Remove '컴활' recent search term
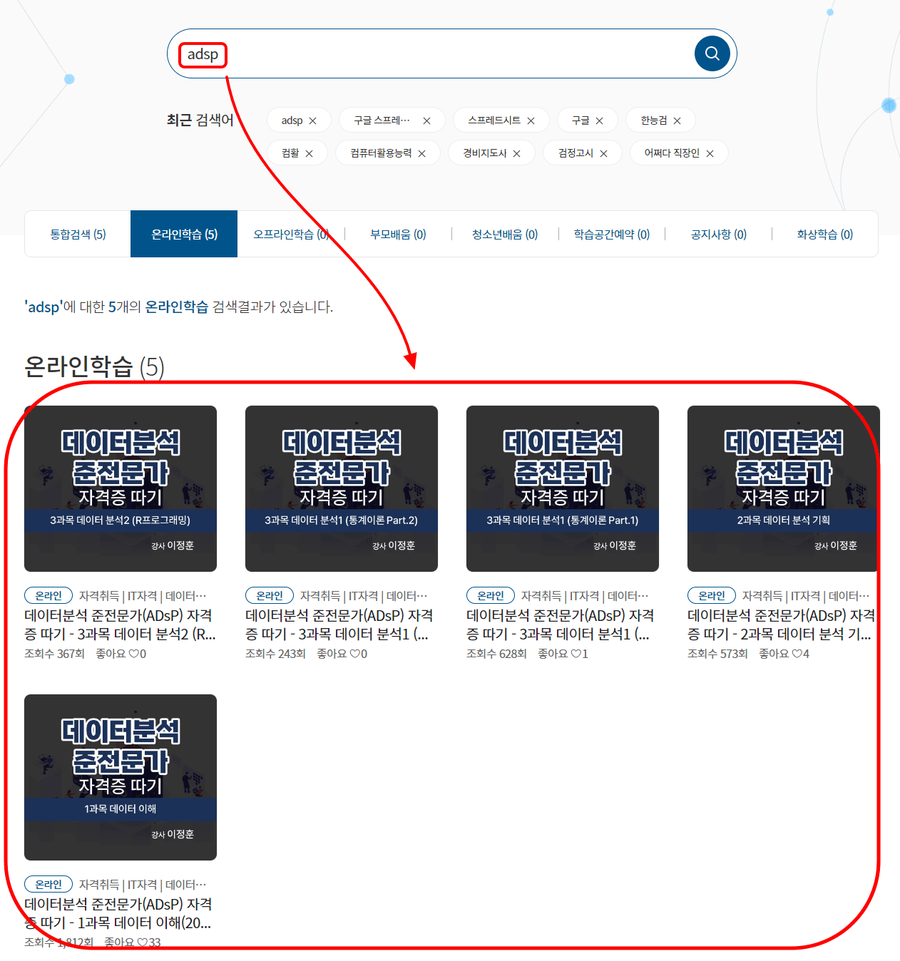The width and height of the screenshot is (900, 961). click(309, 153)
